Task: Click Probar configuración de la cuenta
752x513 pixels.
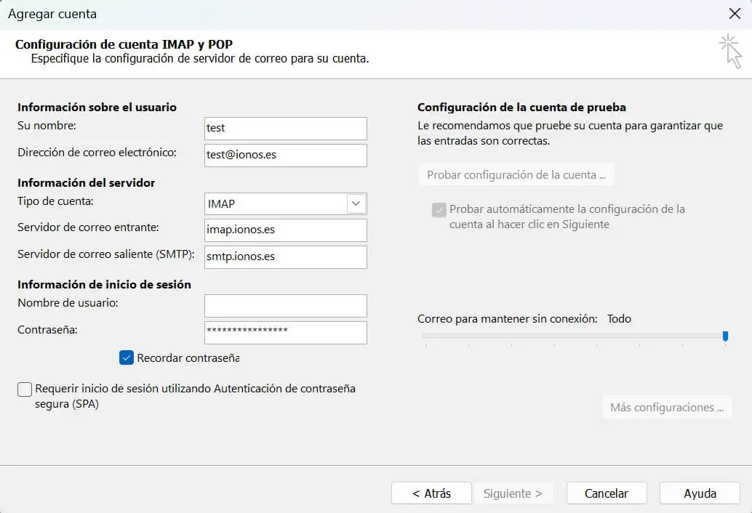Action: coord(516,174)
